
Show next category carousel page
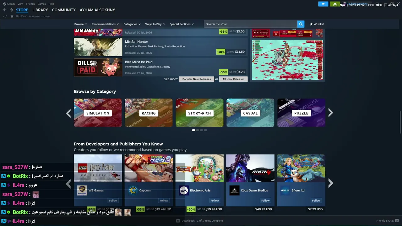click(330, 113)
